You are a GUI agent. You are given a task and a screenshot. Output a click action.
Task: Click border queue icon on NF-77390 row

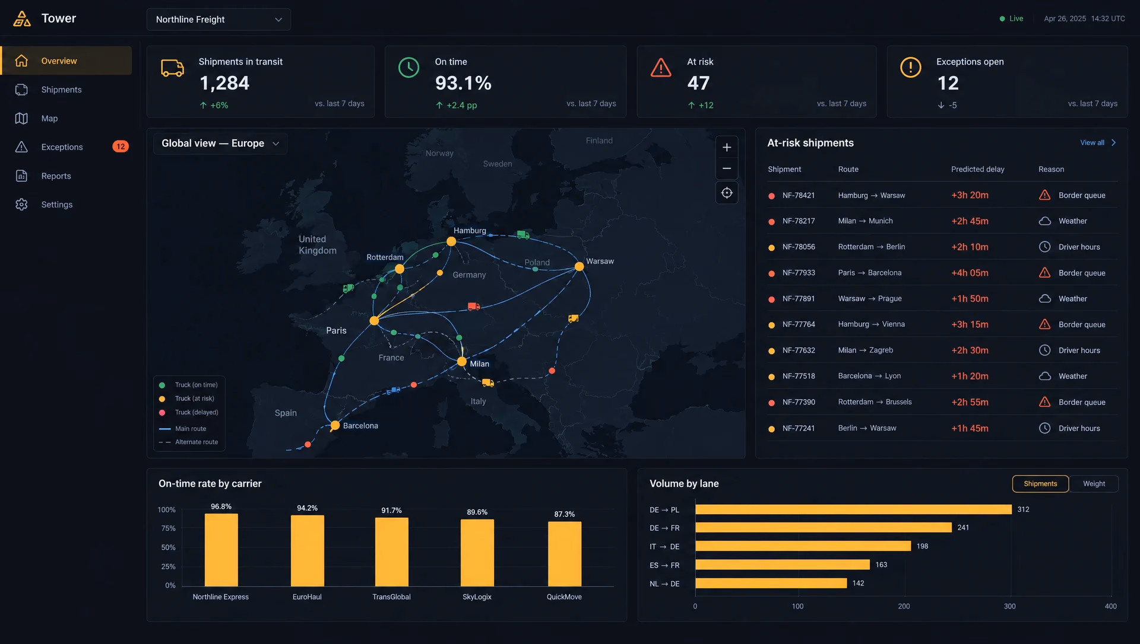point(1044,402)
